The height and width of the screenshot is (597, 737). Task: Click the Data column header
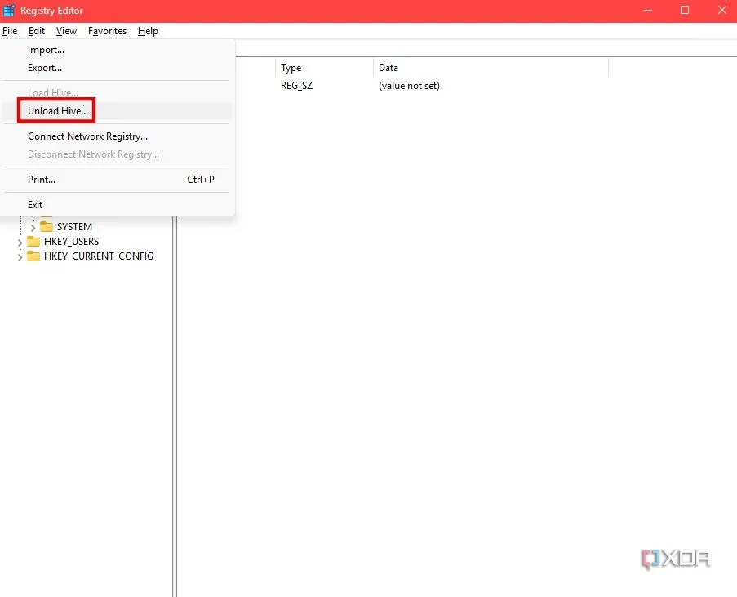tap(491, 68)
